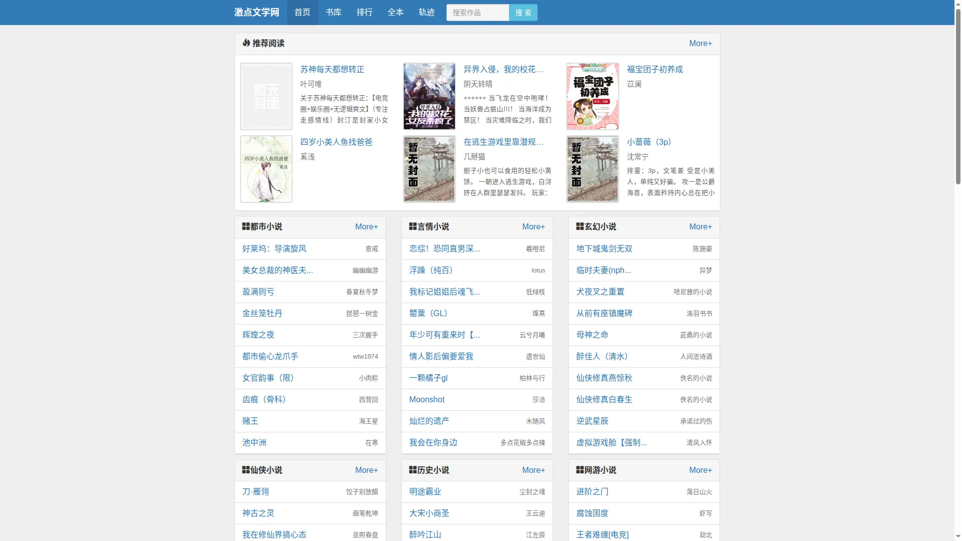Click the 搜索 search button

(523, 13)
